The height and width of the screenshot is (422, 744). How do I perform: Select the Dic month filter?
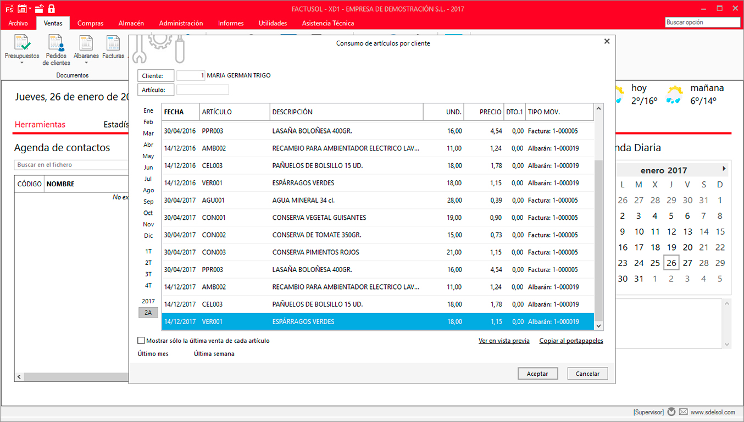pos(148,236)
